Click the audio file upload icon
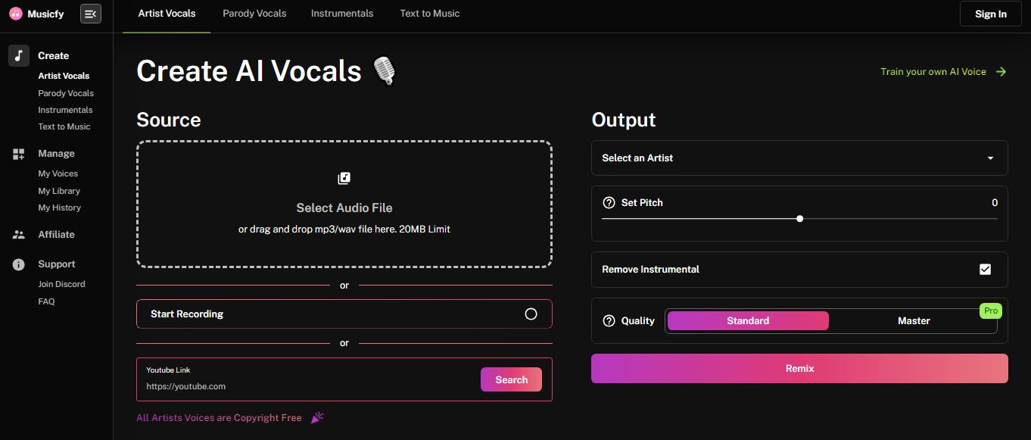Image resolution: width=1031 pixels, height=440 pixels. pyautogui.click(x=344, y=179)
